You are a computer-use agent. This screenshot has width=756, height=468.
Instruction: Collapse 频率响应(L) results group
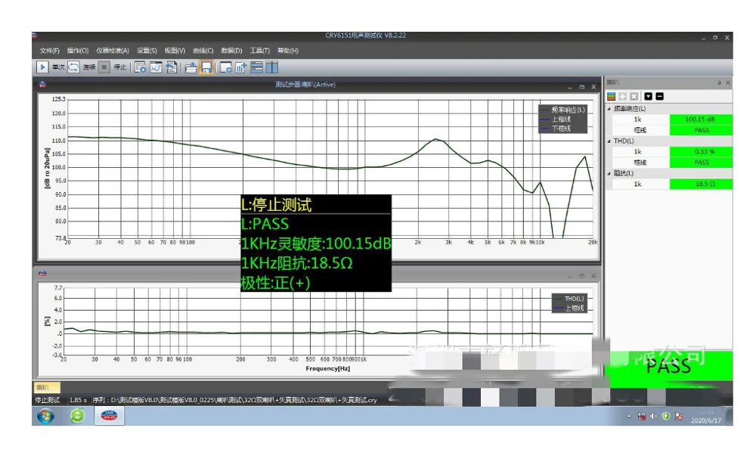click(609, 109)
